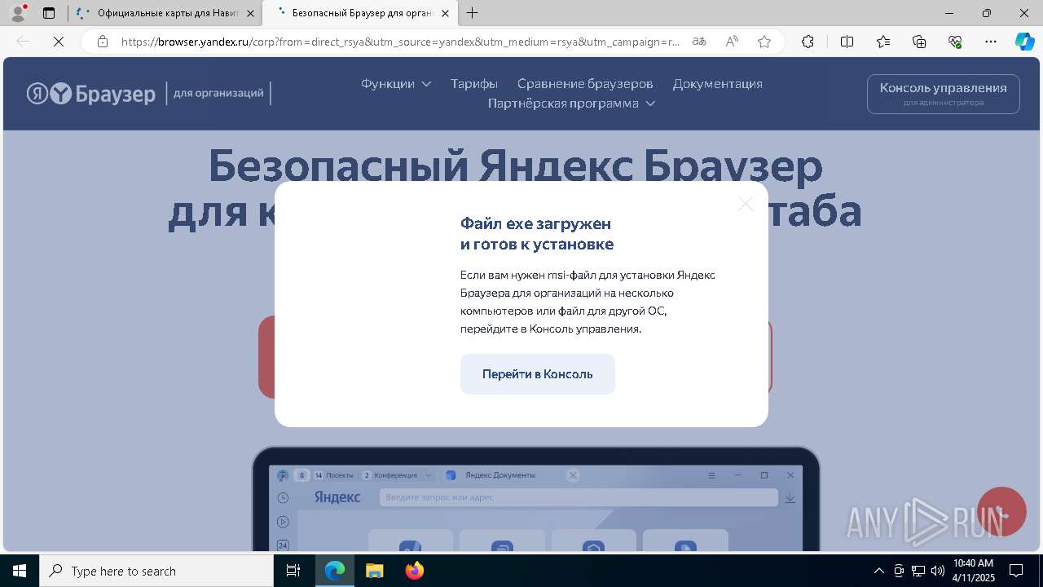The width and height of the screenshot is (1043, 587).
Task: Close the Официальные карты tab
Action: (250, 13)
